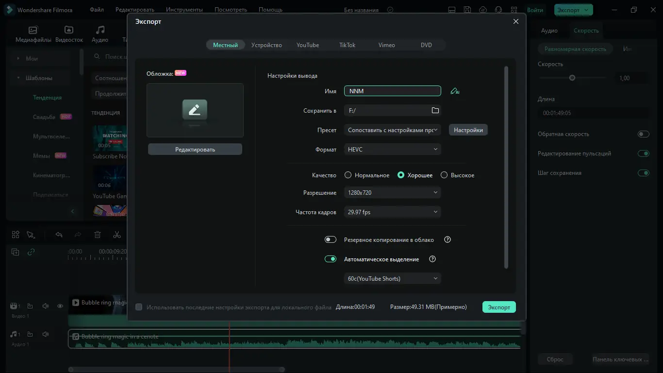Open help for cloud backup option
This screenshot has width=663, height=373.
pyautogui.click(x=448, y=239)
